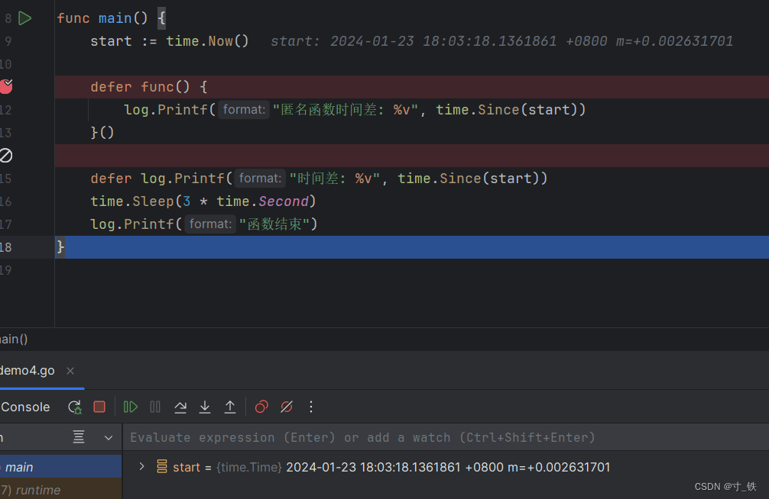Step over the current line
The image size is (769, 499).
point(180,407)
